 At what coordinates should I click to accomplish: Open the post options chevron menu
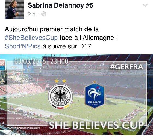point(145,5)
